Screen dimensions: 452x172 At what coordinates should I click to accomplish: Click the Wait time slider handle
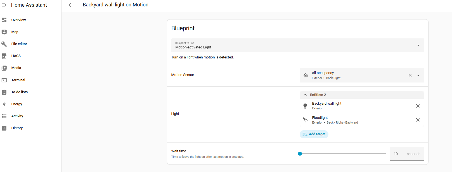pos(300,154)
